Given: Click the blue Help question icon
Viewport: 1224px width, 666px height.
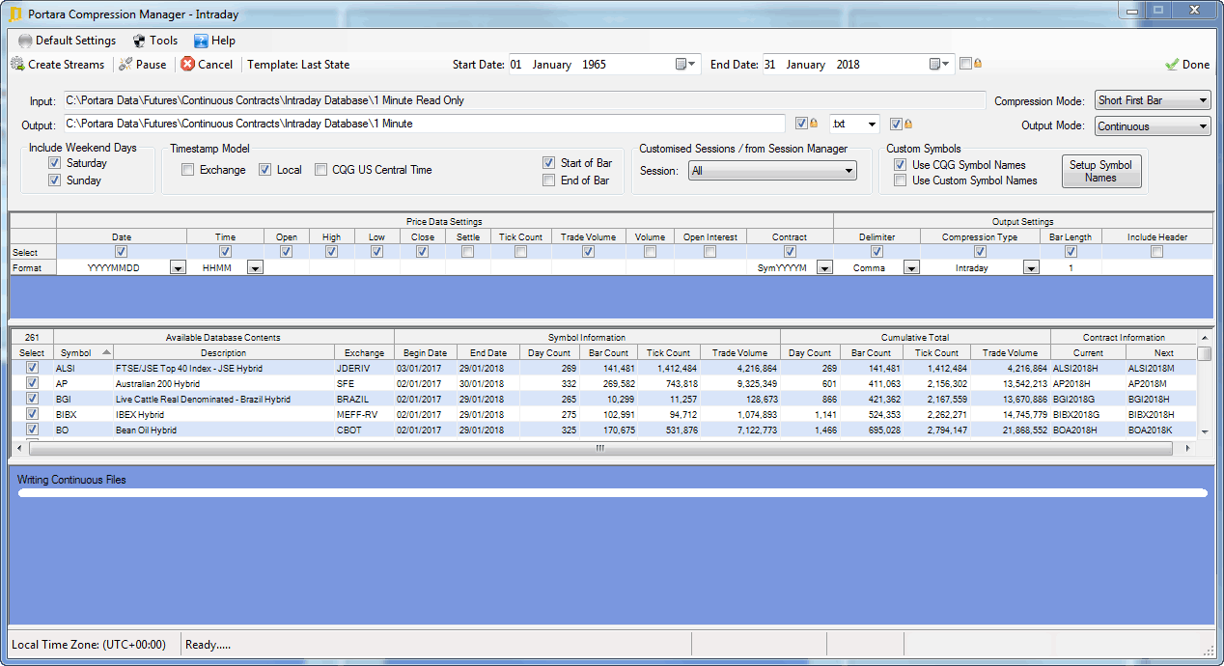Looking at the screenshot, I should click(201, 41).
